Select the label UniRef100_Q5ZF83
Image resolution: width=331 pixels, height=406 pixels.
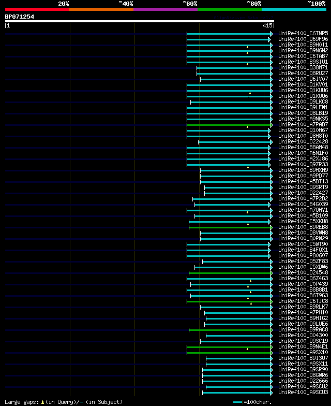303,261
